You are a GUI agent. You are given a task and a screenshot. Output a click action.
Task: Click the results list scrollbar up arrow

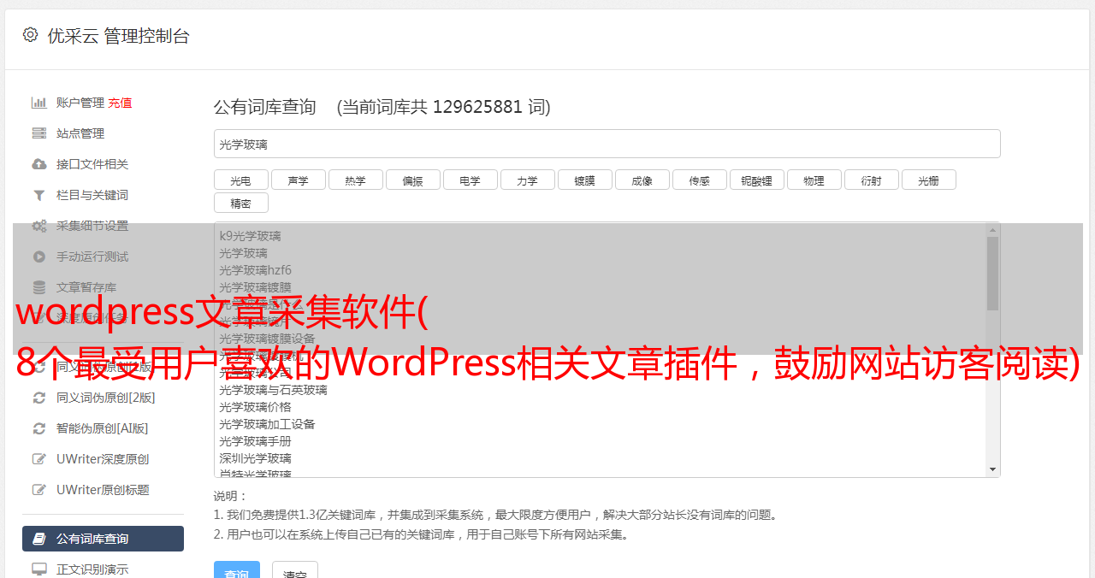(992, 229)
